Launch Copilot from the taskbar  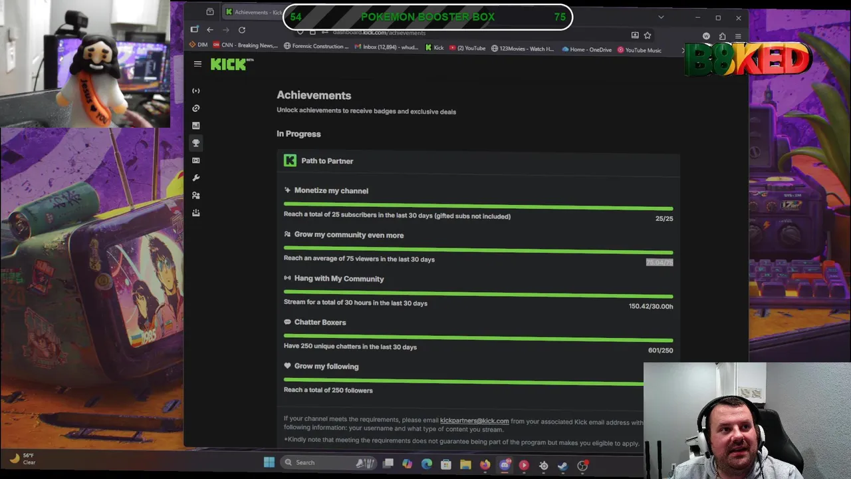coord(407,464)
